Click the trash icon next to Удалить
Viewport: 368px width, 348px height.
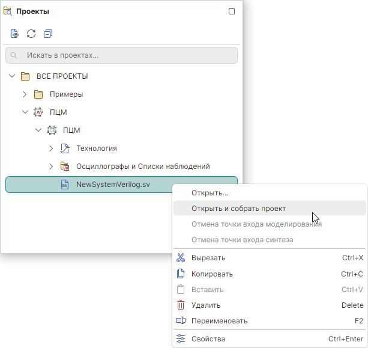(x=180, y=305)
